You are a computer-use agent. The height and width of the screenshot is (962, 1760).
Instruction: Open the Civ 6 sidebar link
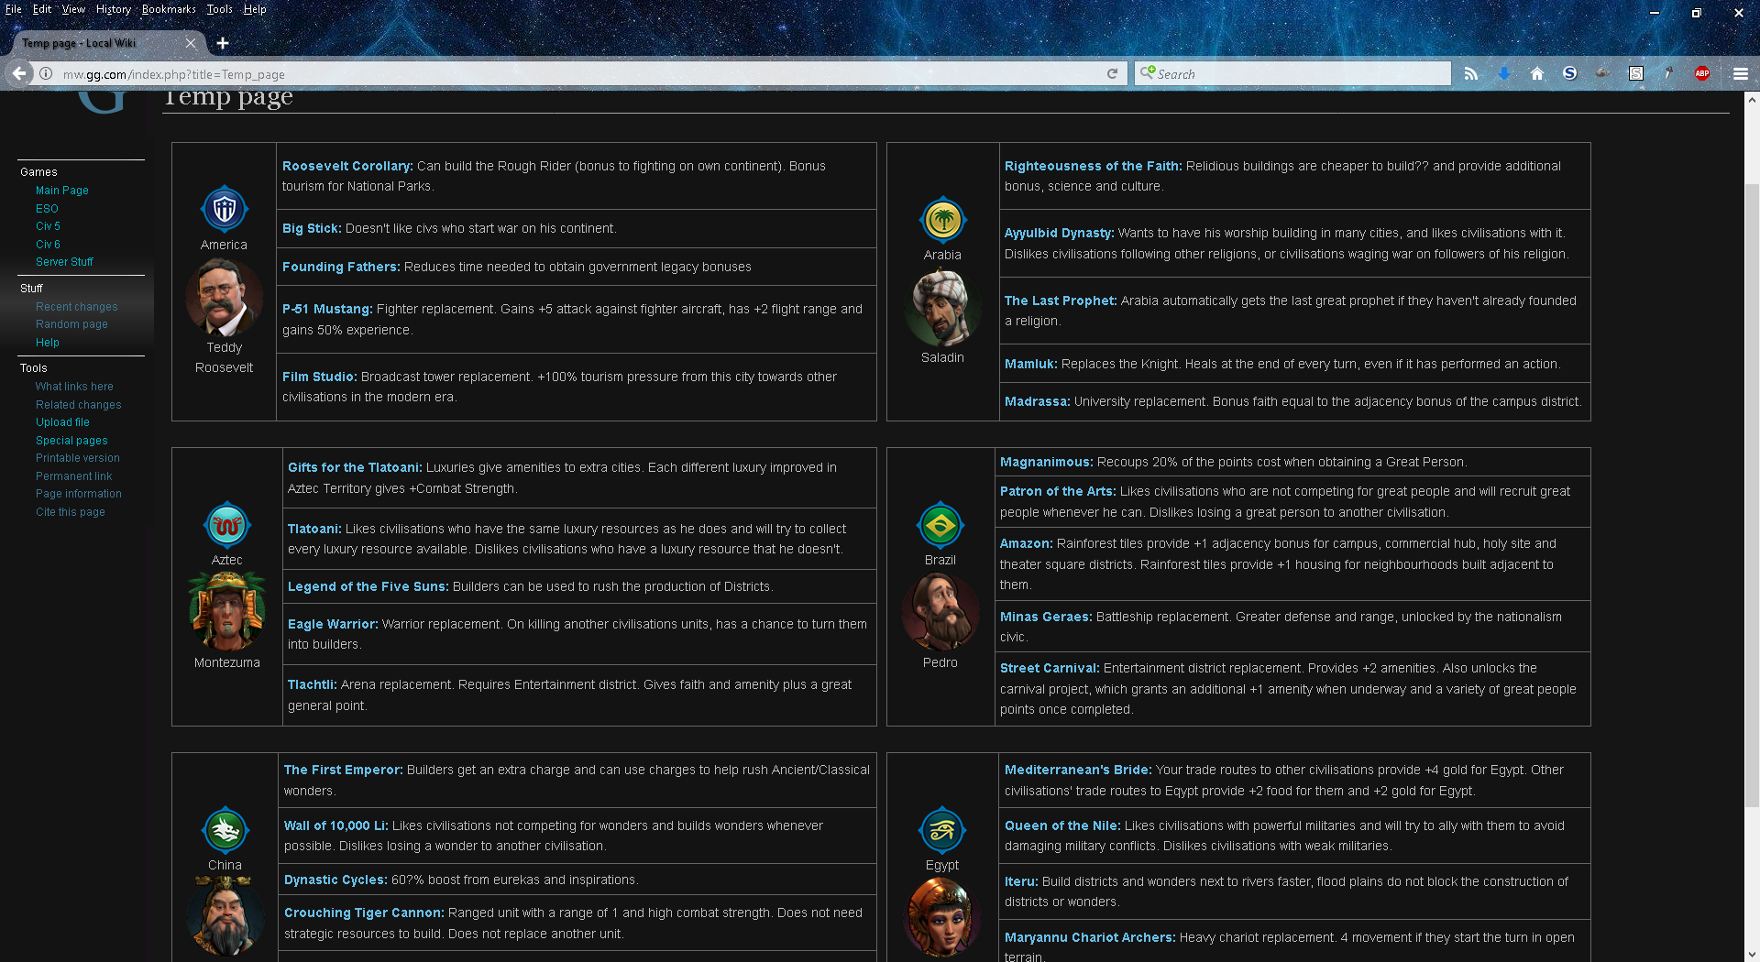point(48,245)
